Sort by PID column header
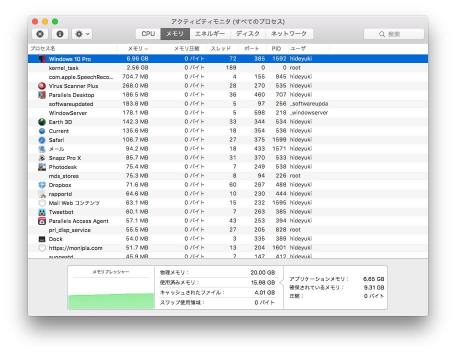Screen dimensions: 456x356 click(x=276, y=48)
